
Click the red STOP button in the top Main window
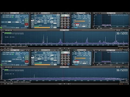pyautogui.click(x=27, y=24)
